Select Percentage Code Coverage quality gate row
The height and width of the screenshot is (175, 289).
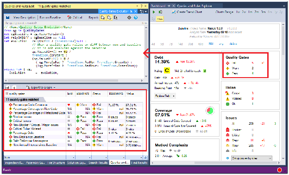74,105
